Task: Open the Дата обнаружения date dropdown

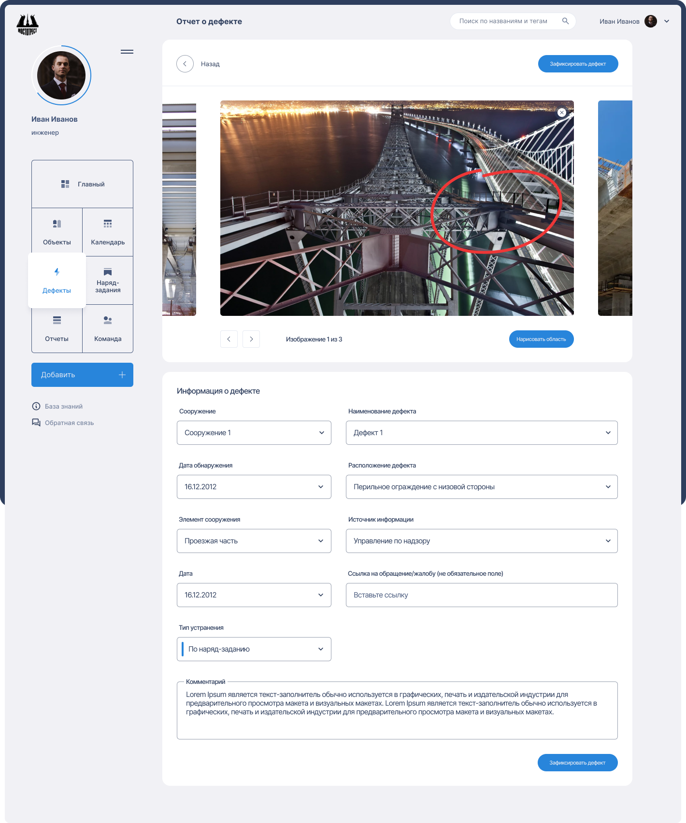Action: coord(254,487)
